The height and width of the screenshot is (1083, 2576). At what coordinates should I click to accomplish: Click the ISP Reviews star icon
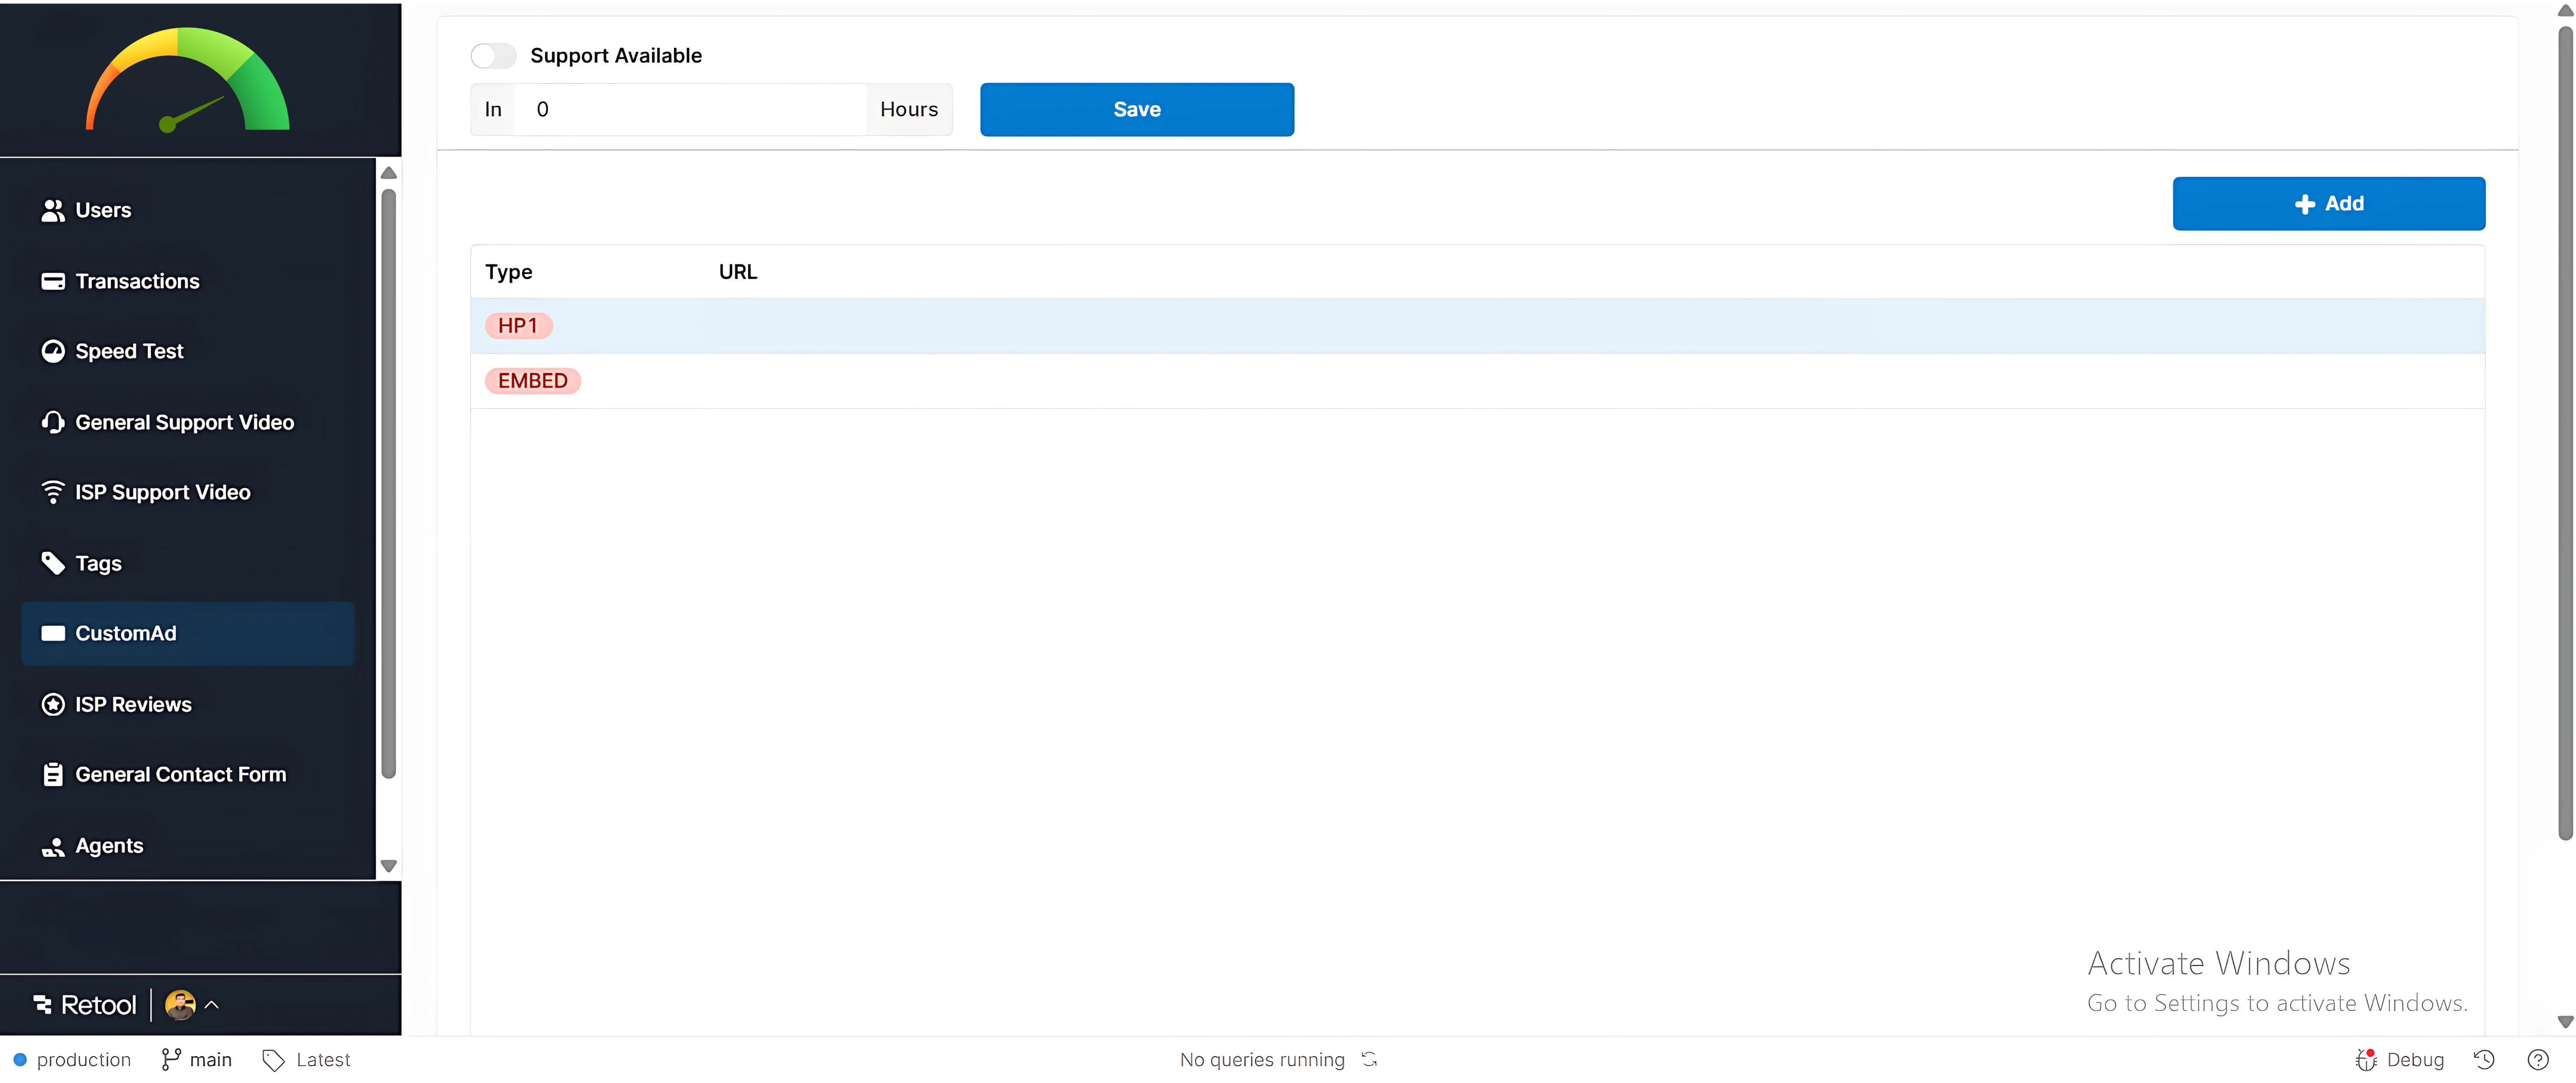(x=53, y=705)
